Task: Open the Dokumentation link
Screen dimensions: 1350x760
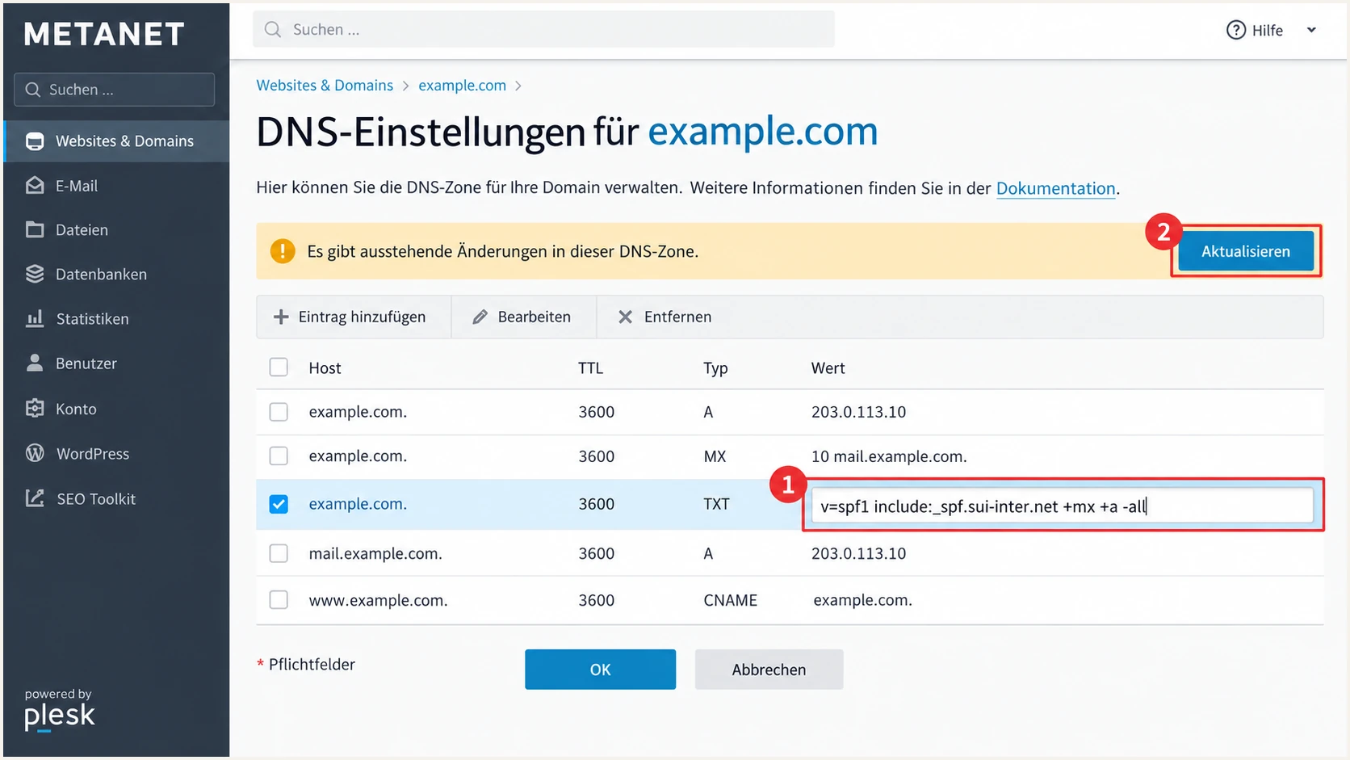Action: [x=1055, y=188]
